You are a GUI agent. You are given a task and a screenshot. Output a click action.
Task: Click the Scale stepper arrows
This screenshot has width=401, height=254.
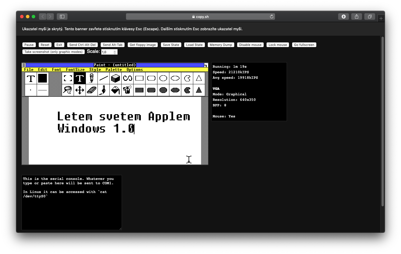115,52
